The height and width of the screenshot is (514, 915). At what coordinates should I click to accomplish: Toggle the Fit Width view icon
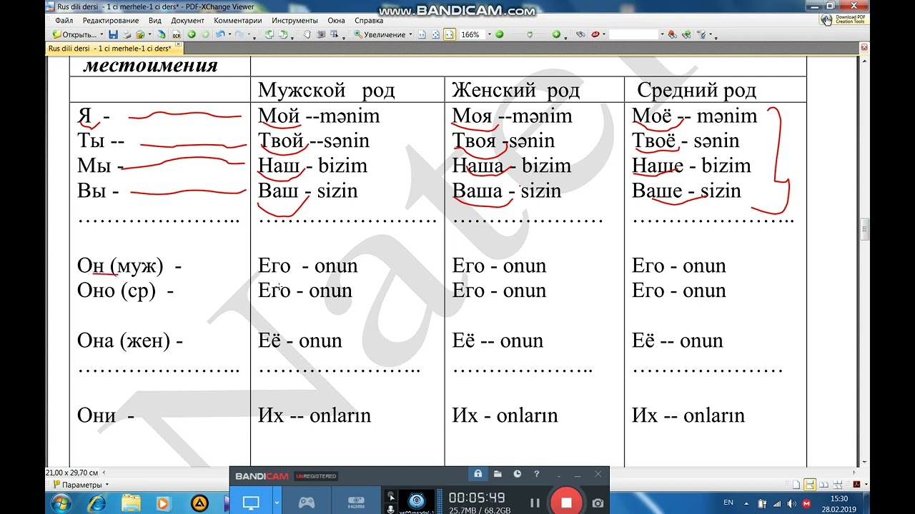(x=450, y=34)
